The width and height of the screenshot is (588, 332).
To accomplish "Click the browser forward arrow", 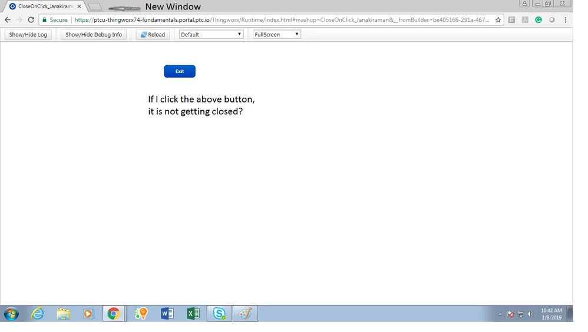I will [x=19, y=20].
